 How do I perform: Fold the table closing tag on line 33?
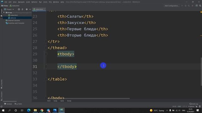(x=46, y=79)
